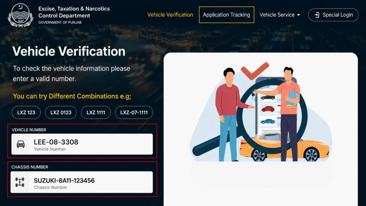Open the Application Tracking tab
The image size is (366, 206).
[x=226, y=15]
